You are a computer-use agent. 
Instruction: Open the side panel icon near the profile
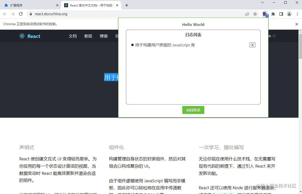tap(281, 14)
